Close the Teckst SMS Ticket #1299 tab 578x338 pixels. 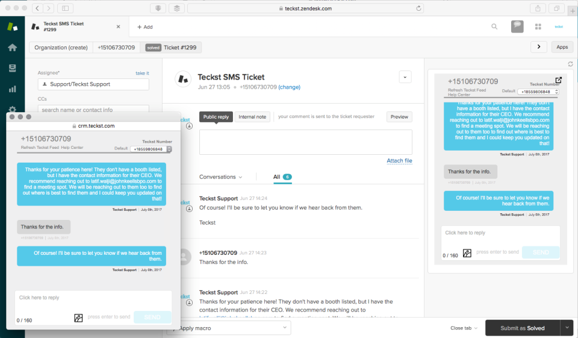(119, 27)
